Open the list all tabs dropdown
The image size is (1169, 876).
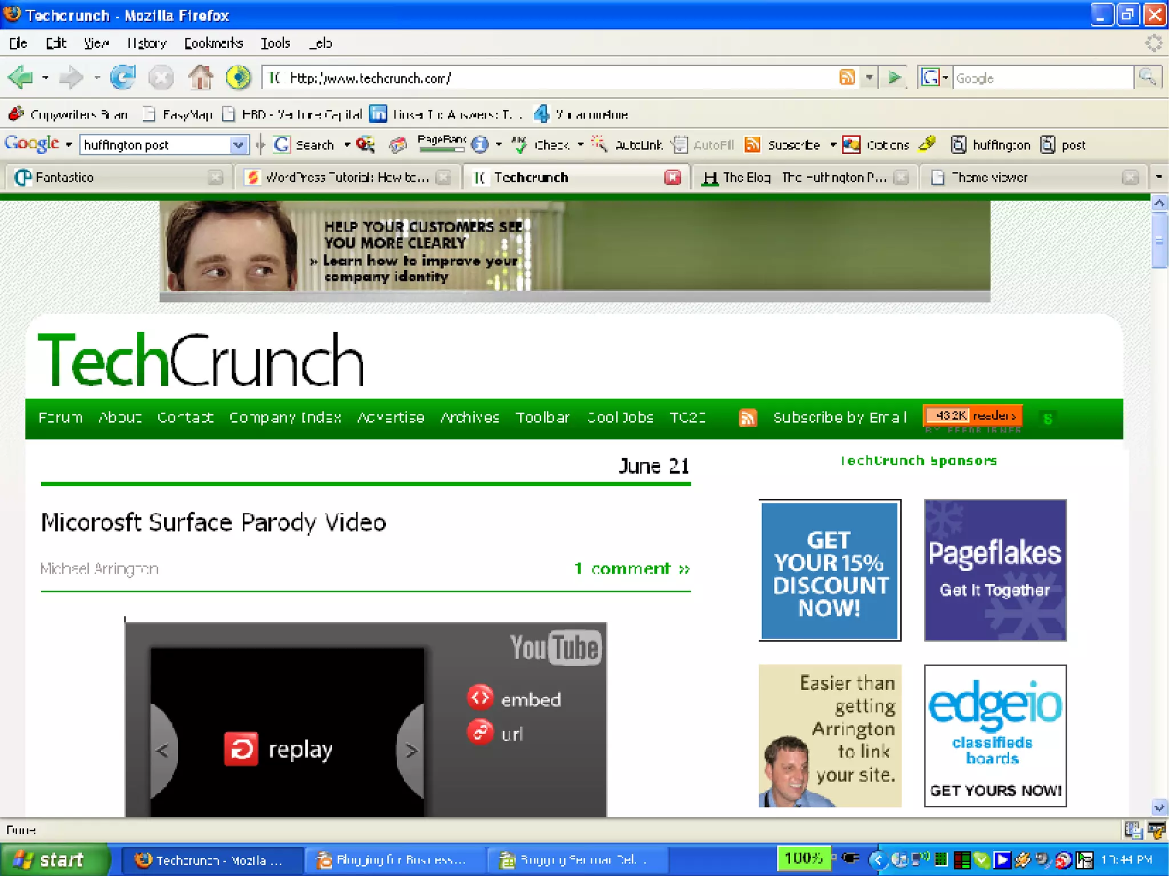tap(1158, 177)
